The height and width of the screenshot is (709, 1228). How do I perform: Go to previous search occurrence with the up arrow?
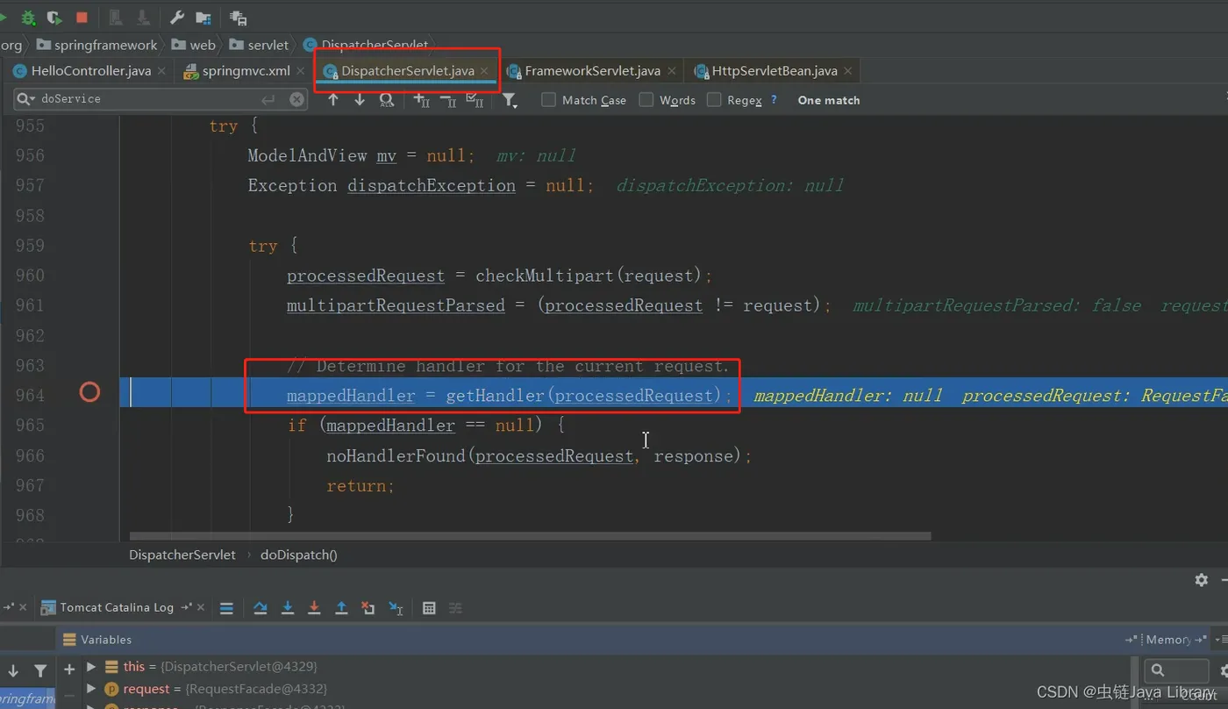coord(333,100)
